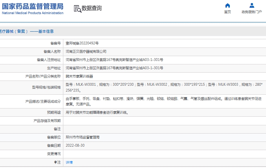The width and height of the screenshot is (266, 168).
Task: Select the heading 医疗器械（备案）——基本信息
Action: (27, 31)
